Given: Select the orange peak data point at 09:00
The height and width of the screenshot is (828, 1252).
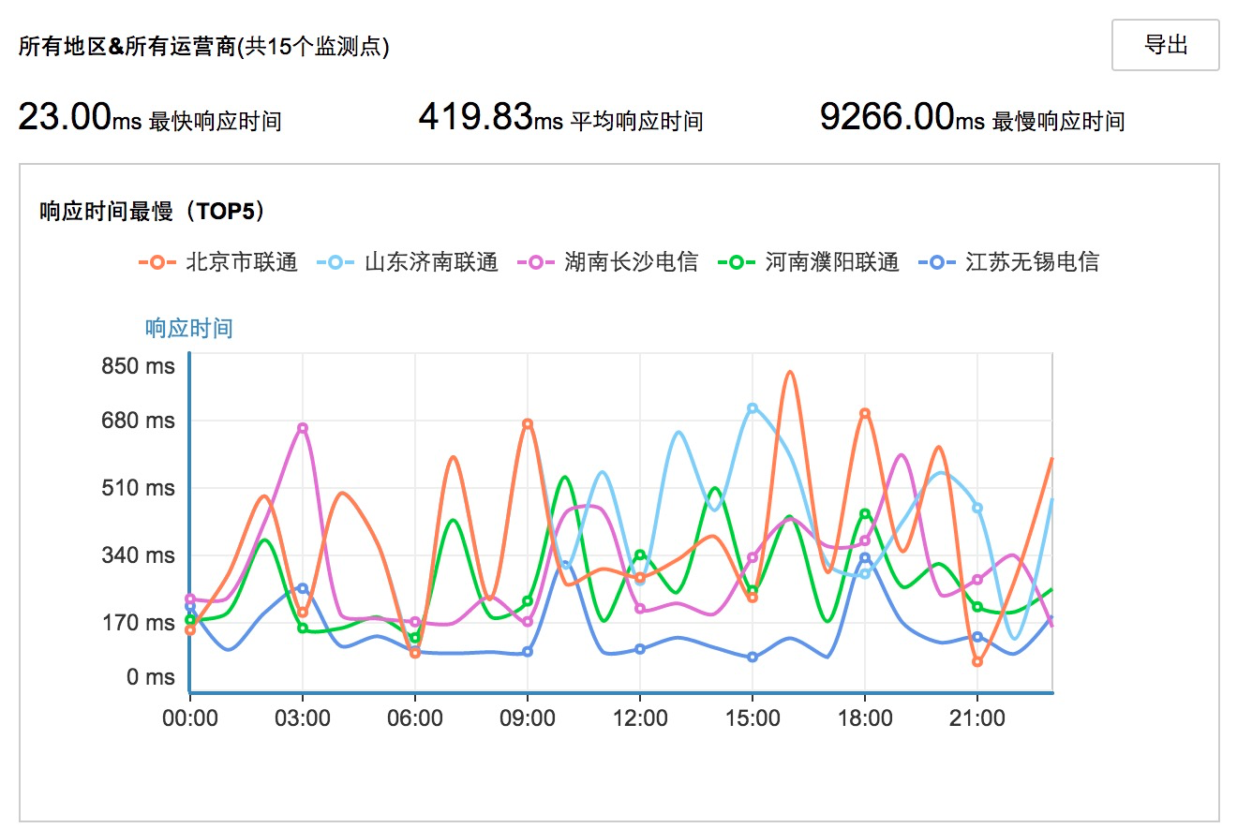Looking at the screenshot, I should pos(528,424).
